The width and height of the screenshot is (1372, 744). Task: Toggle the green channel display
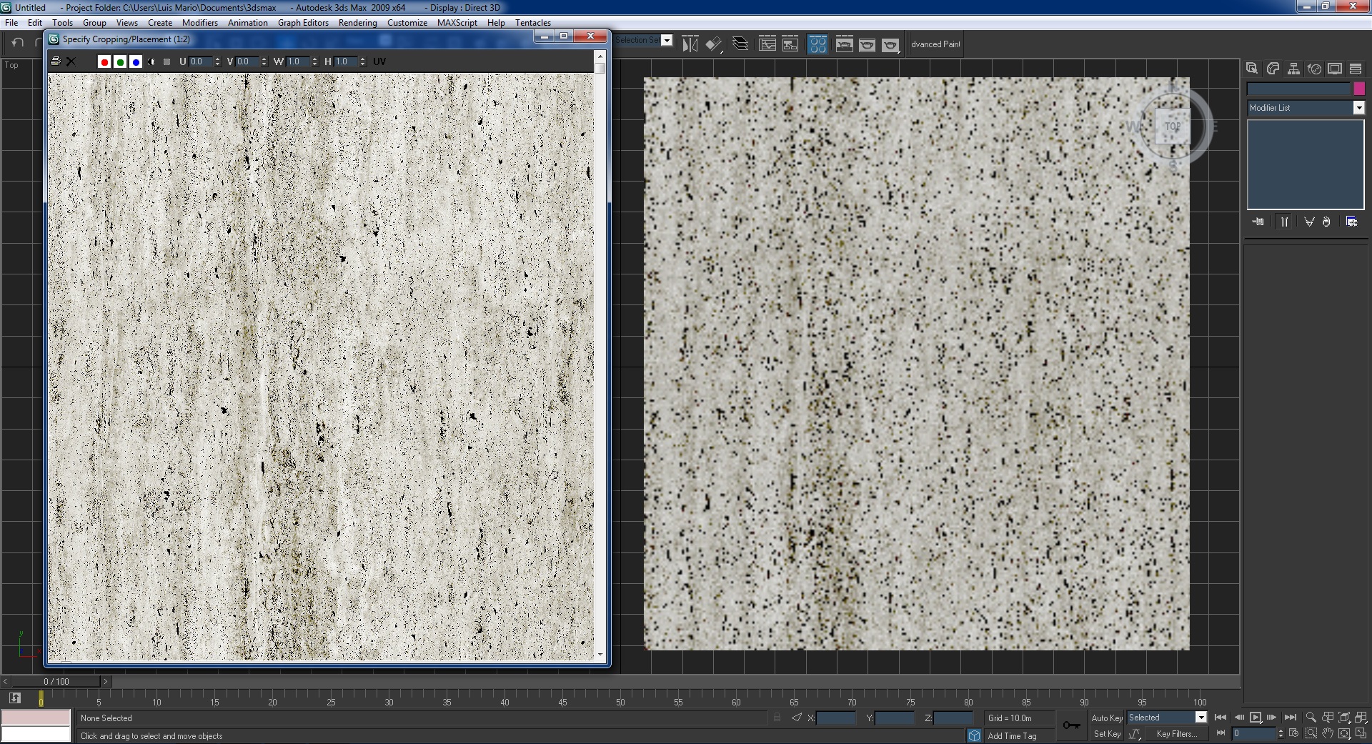[120, 62]
